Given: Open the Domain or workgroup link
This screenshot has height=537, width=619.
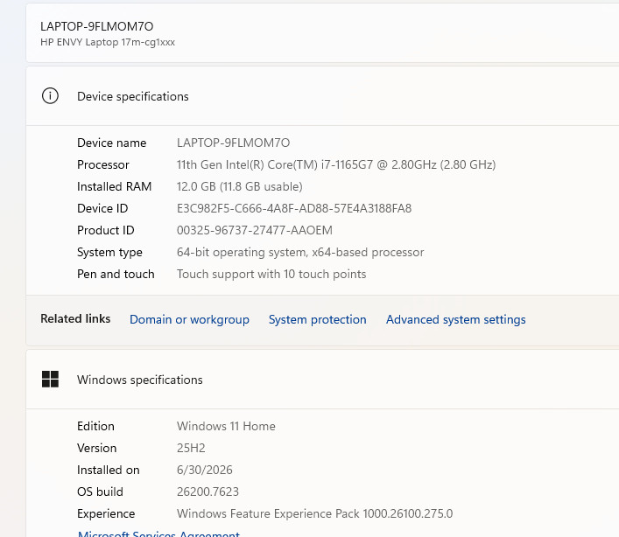Looking at the screenshot, I should (x=189, y=319).
